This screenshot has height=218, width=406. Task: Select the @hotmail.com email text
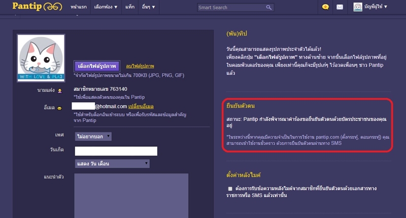click(111, 107)
